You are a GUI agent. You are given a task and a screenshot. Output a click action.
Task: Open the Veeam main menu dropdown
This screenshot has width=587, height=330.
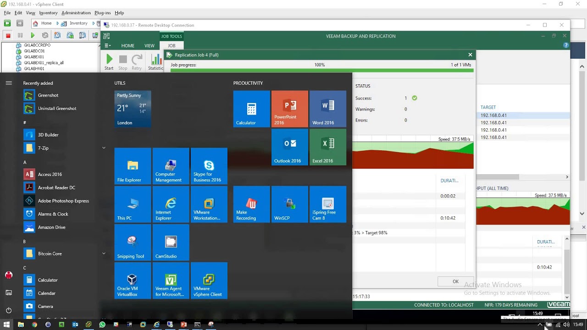pos(107,46)
